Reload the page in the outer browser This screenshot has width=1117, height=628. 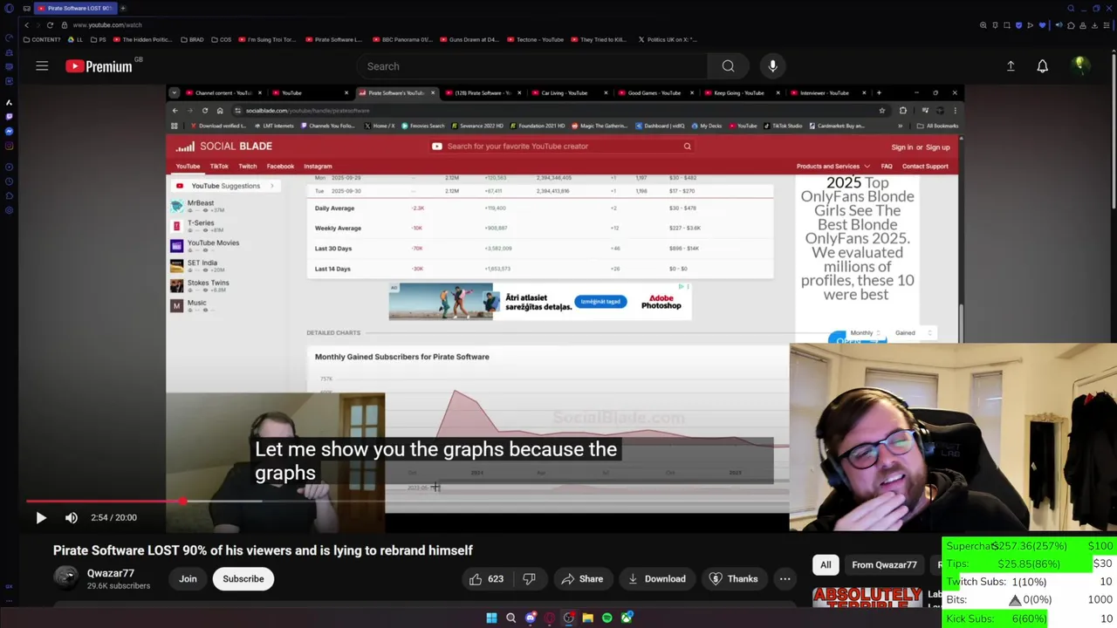click(x=50, y=25)
